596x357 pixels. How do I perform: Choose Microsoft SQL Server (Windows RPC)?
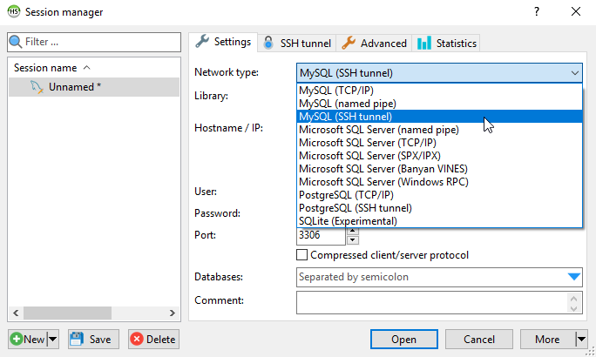click(x=439, y=182)
